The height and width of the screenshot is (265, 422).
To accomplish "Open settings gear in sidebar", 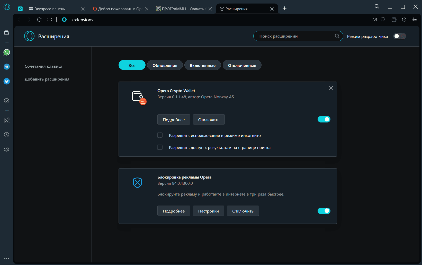I will coord(7,149).
